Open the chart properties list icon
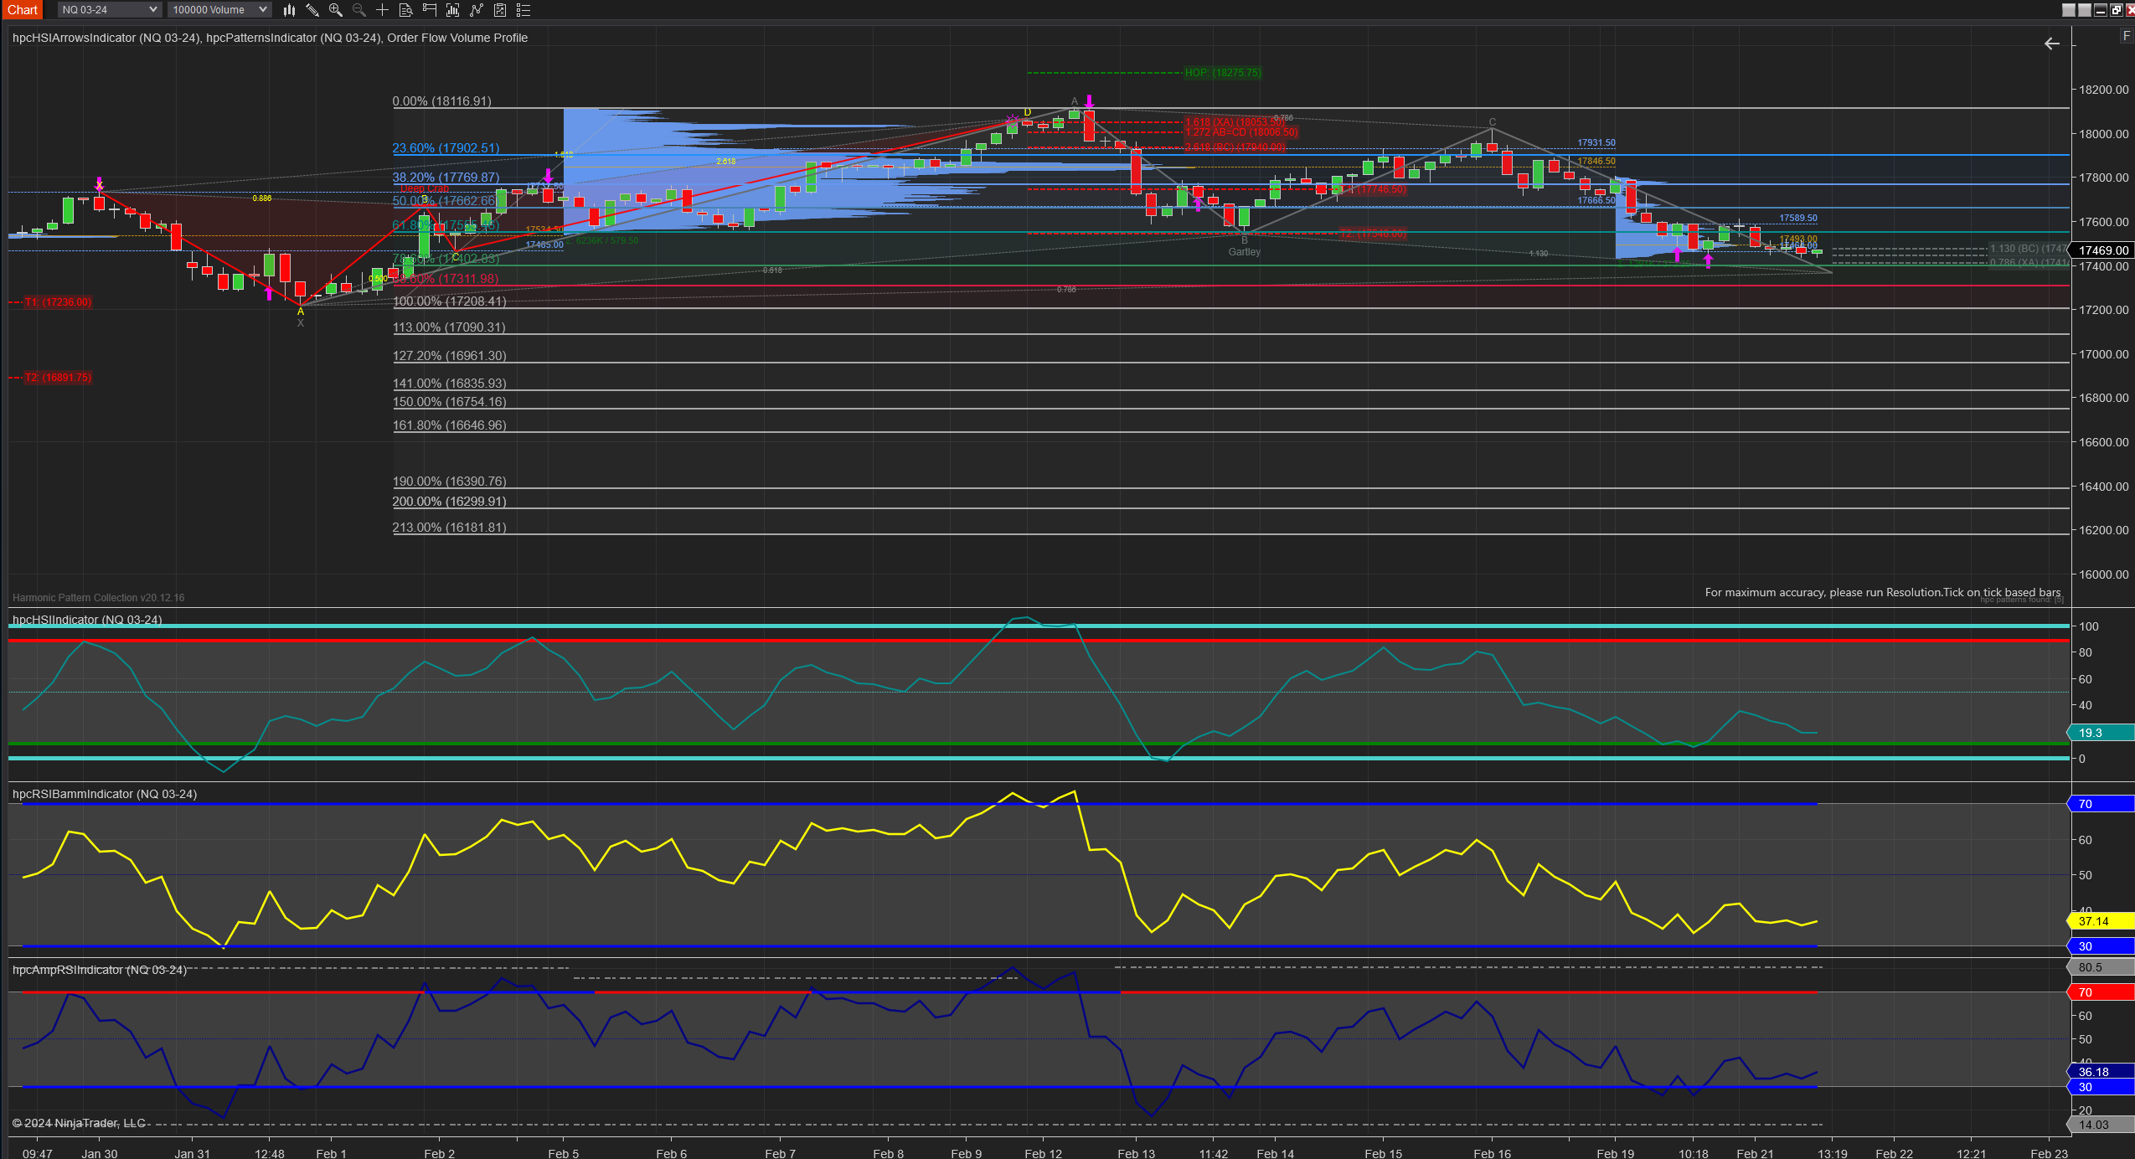Screen dimensions: 2135x1159 tap(523, 10)
